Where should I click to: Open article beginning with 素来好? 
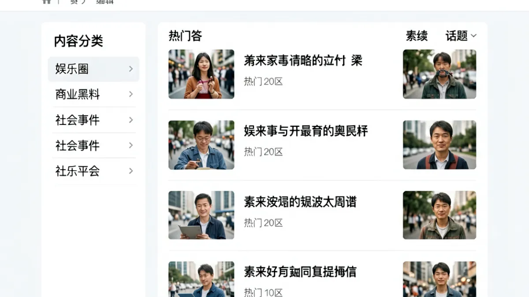tap(300, 272)
